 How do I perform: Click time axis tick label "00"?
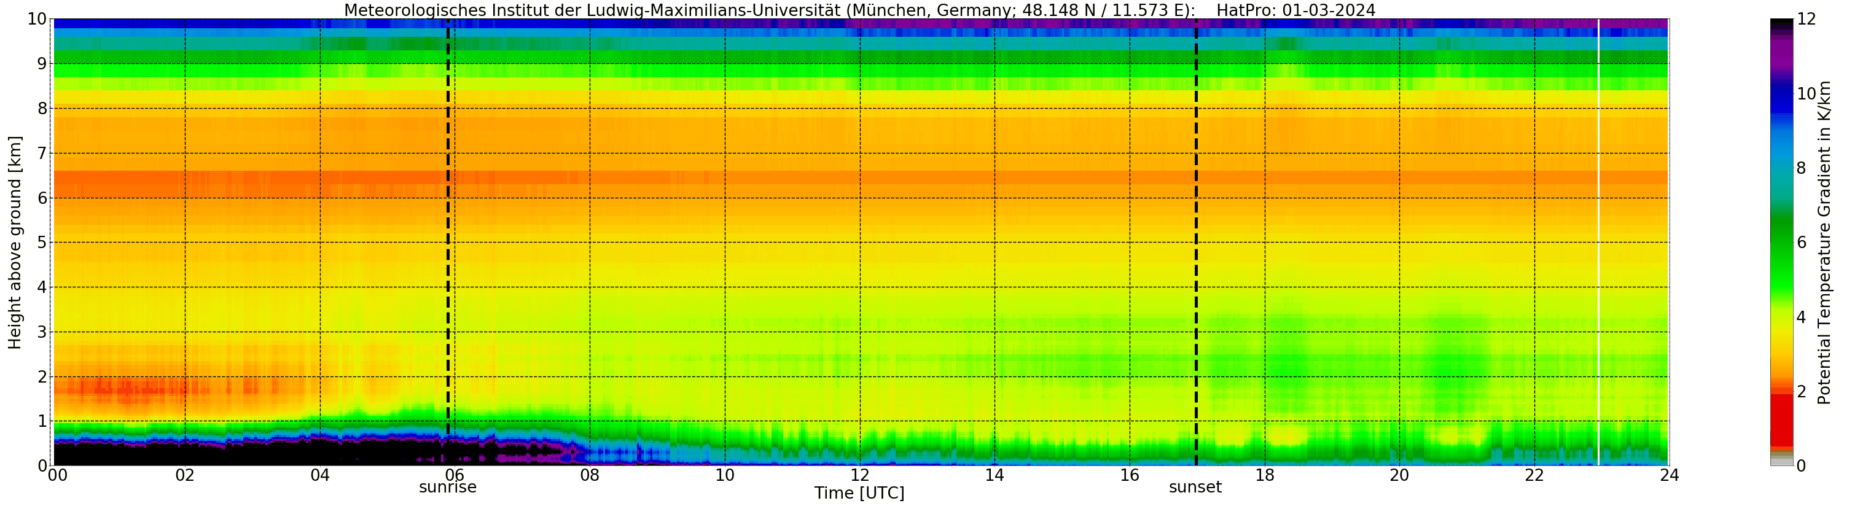coord(58,475)
